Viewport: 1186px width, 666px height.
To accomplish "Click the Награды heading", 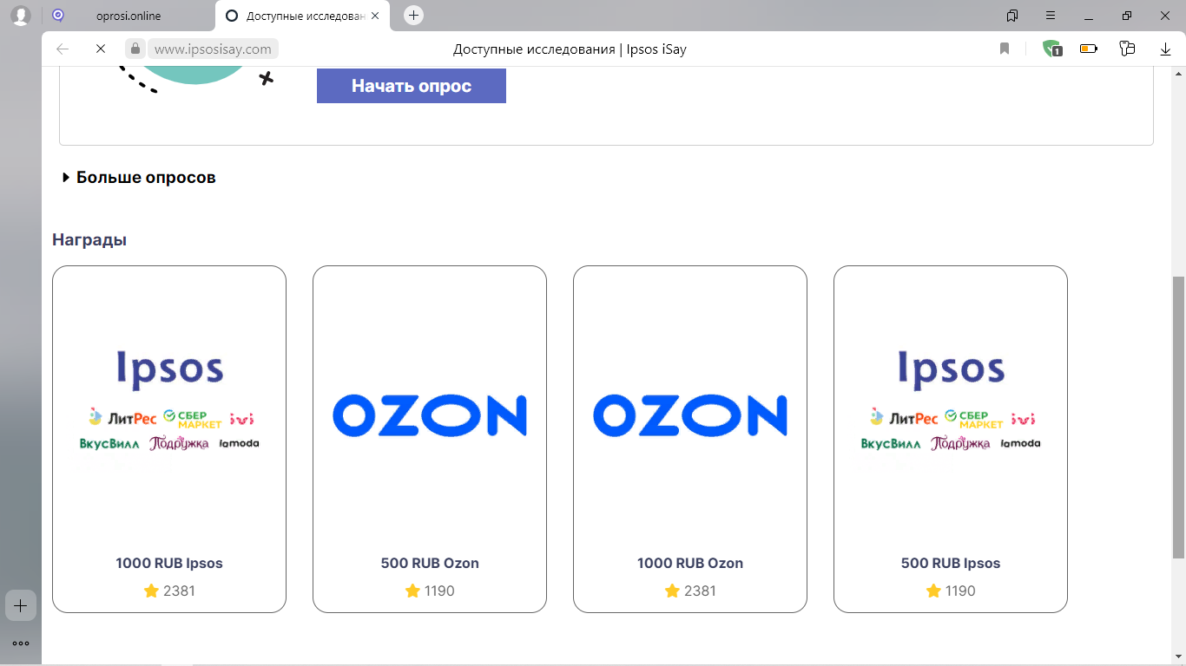I will pyautogui.click(x=89, y=240).
